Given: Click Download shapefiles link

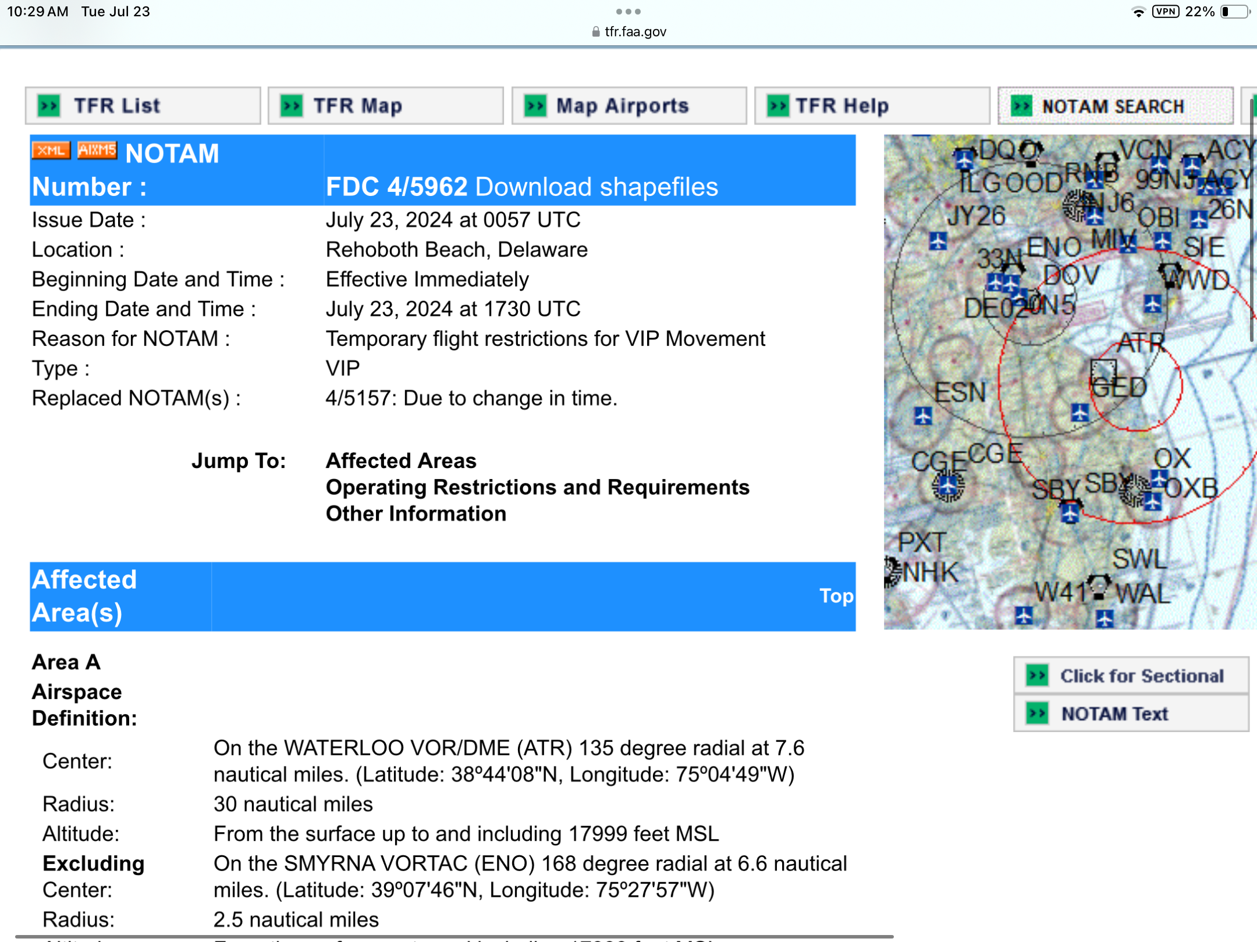Looking at the screenshot, I should tap(596, 187).
